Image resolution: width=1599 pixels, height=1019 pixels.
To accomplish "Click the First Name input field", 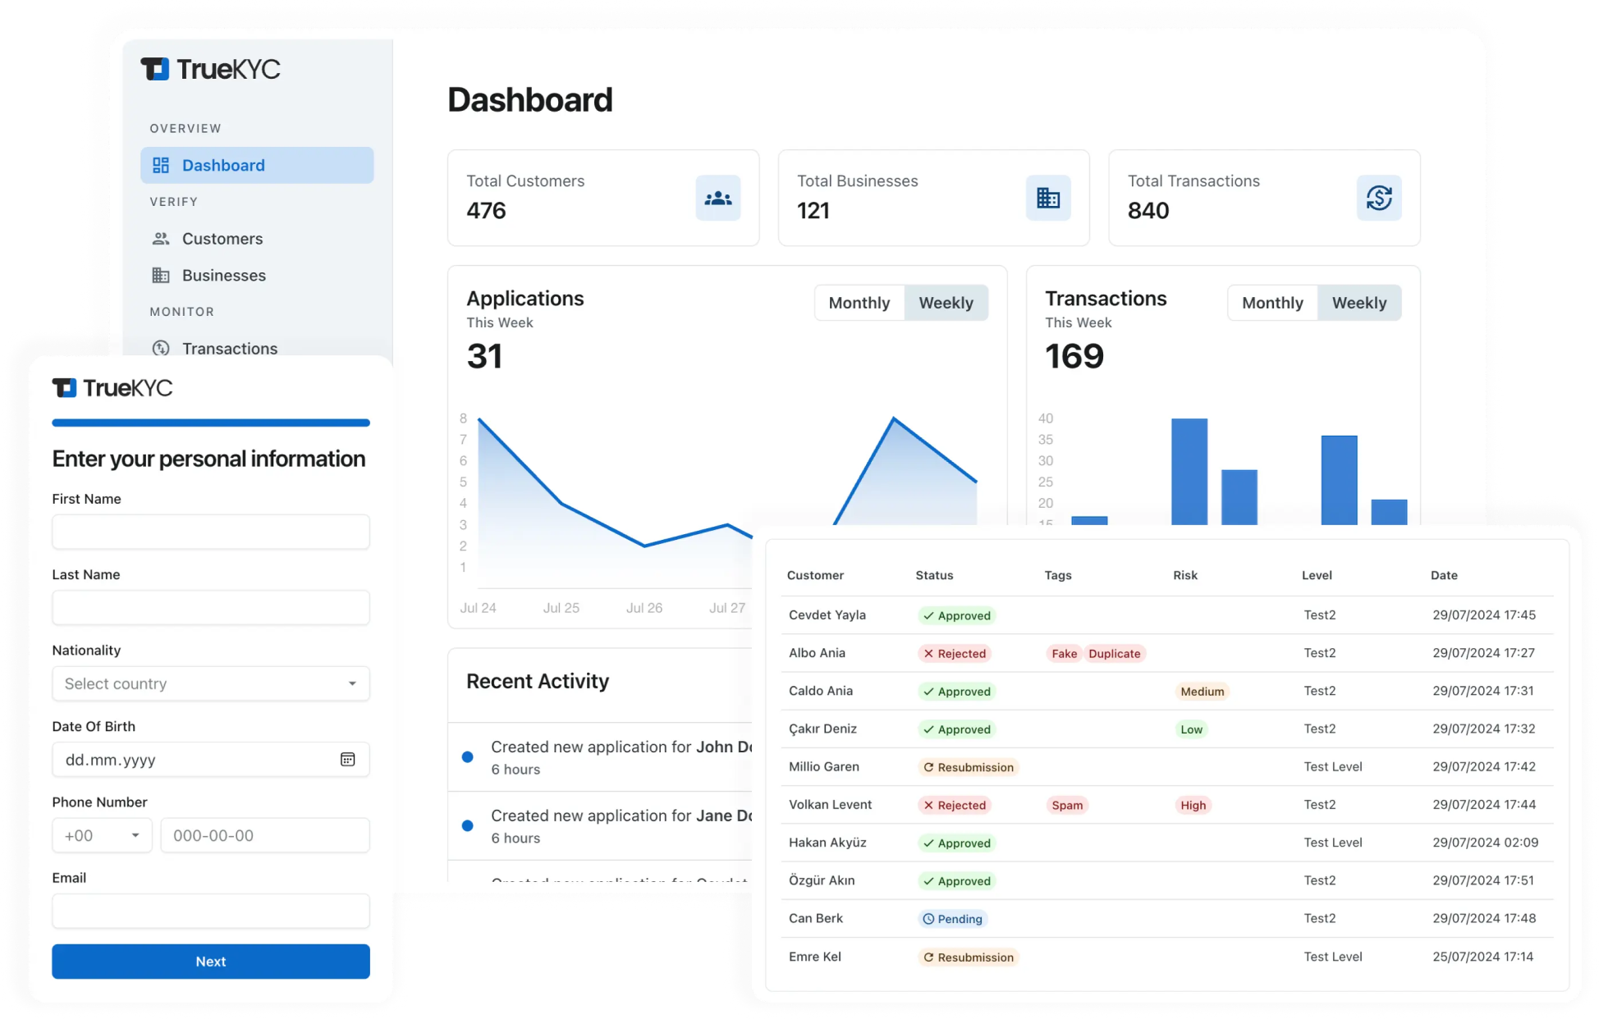I will [210, 532].
